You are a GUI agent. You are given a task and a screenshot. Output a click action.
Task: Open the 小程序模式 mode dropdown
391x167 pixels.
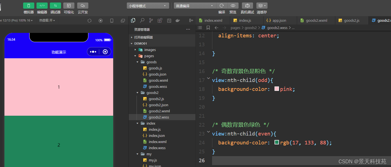(x=148, y=6)
